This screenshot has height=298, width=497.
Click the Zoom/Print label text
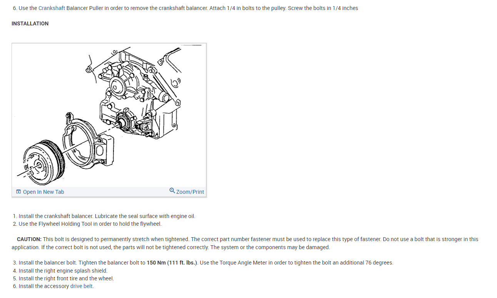[190, 192]
